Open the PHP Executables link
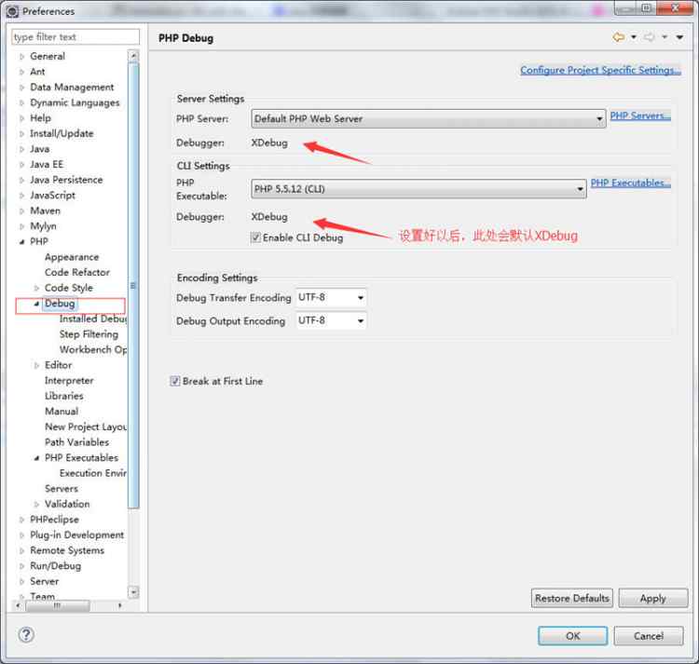The height and width of the screenshot is (664, 699). coord(630,183)
